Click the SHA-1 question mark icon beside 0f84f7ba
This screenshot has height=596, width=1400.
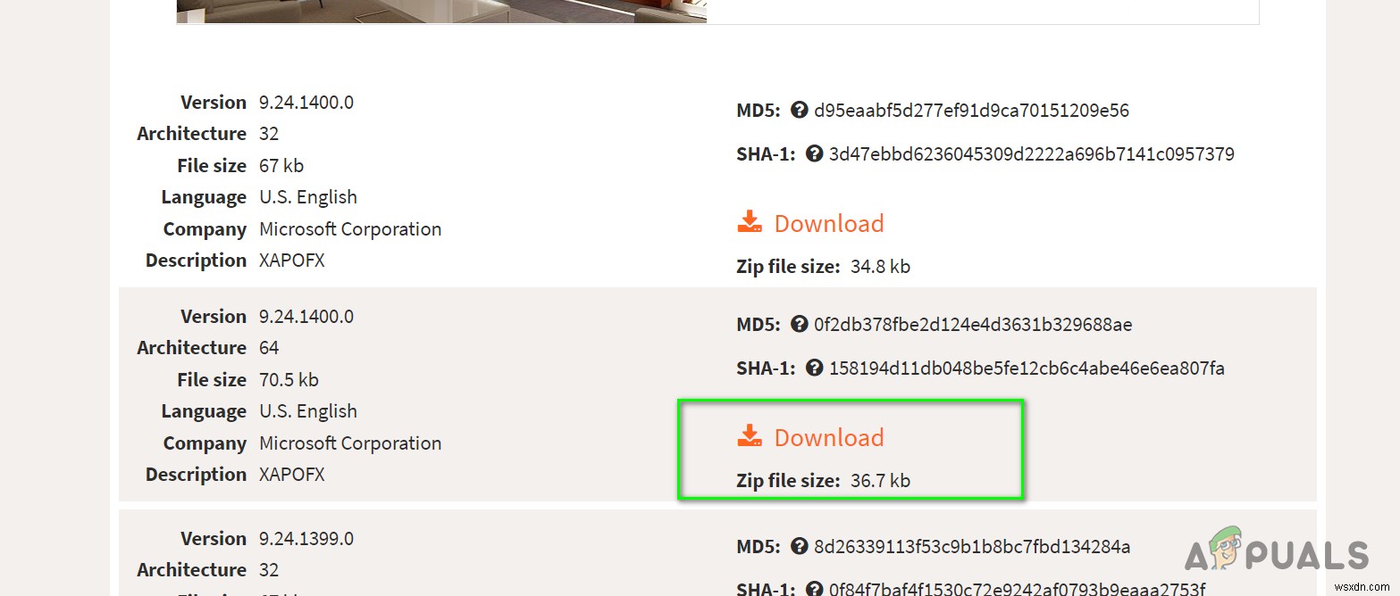point(814,588)
